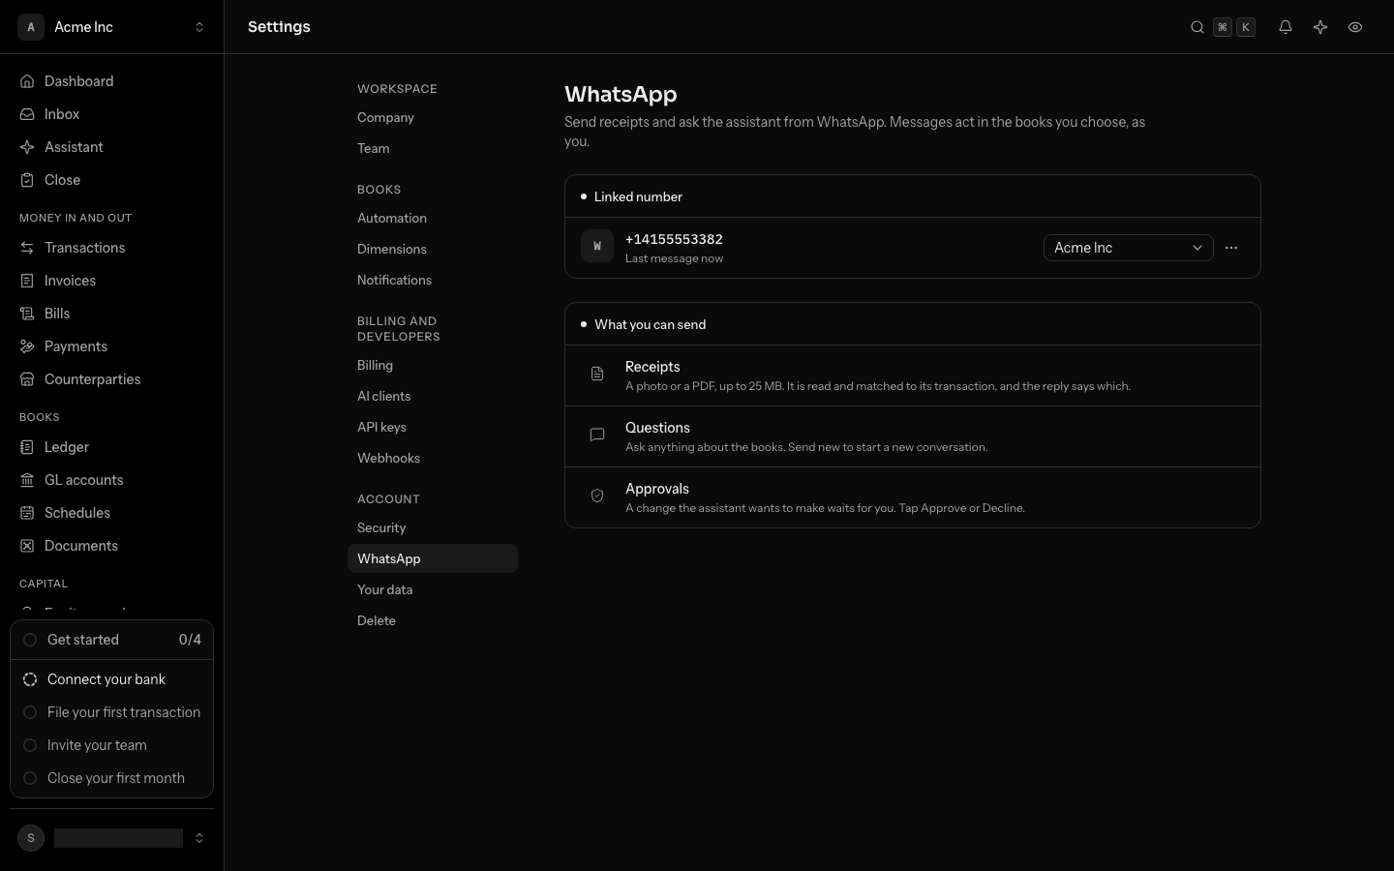The height and width of the screenshot is (871, 1394).
Task: Click the Receipts row title
Action: [x=652, y=367]
